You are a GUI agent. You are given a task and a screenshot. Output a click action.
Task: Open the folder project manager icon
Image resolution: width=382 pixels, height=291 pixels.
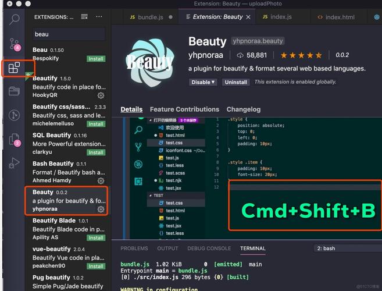click(x=14, y=91)
